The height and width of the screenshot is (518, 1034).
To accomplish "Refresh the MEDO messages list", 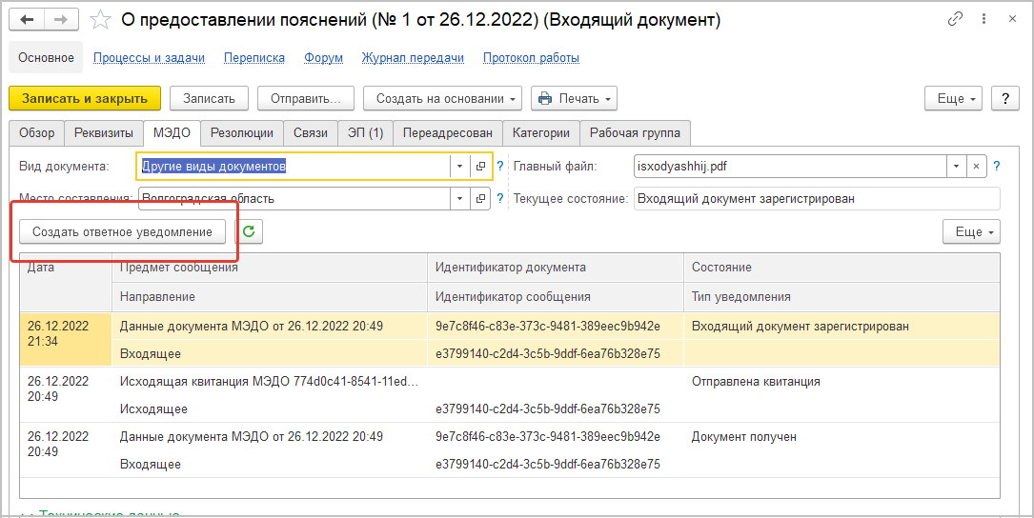I will [250, 231].
